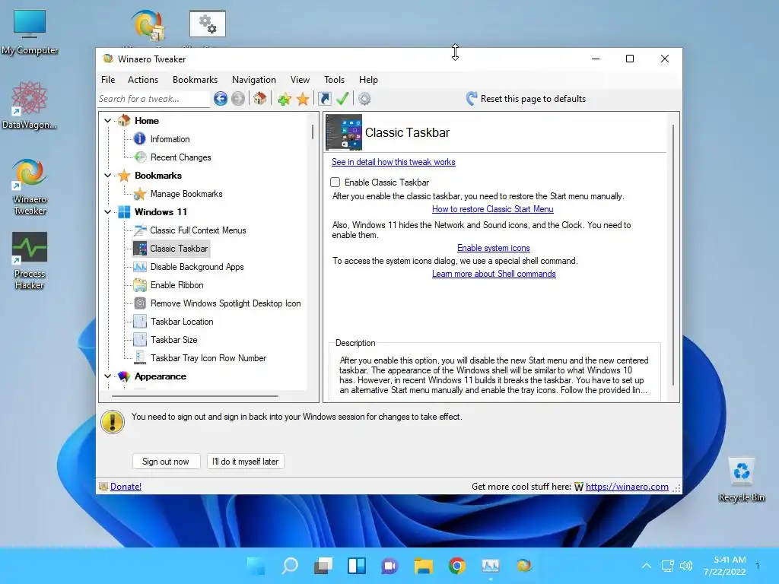Open the Actions menu
The width and height of the screenshot is (779, 584).
tap(143, 79)
